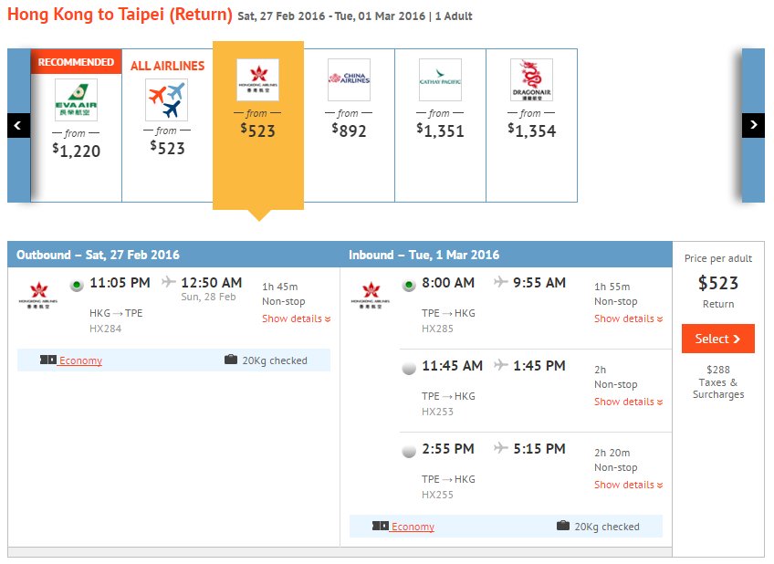Show details for outbound flight HX284
774x564 pixels.
[296, 319]
